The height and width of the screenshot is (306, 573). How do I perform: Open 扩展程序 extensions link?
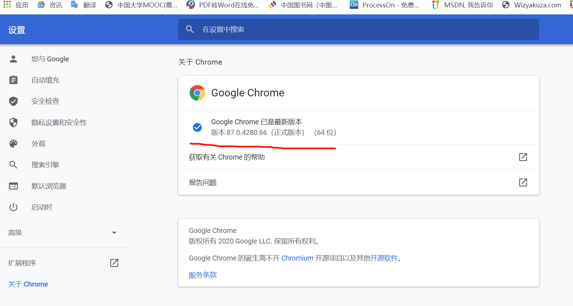[22, 263]
